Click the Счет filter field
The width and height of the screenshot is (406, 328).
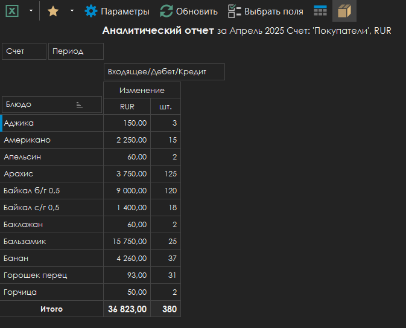(24, 51)
